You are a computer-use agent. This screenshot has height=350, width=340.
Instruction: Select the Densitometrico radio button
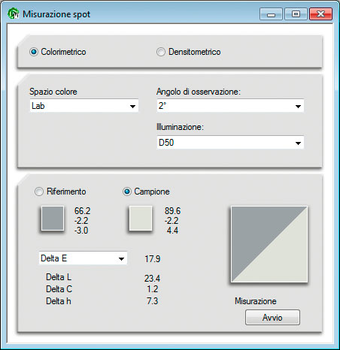point(161,52)
